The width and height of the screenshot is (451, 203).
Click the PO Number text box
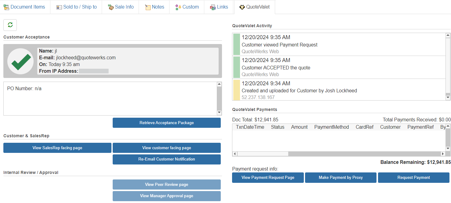point(110,98)
